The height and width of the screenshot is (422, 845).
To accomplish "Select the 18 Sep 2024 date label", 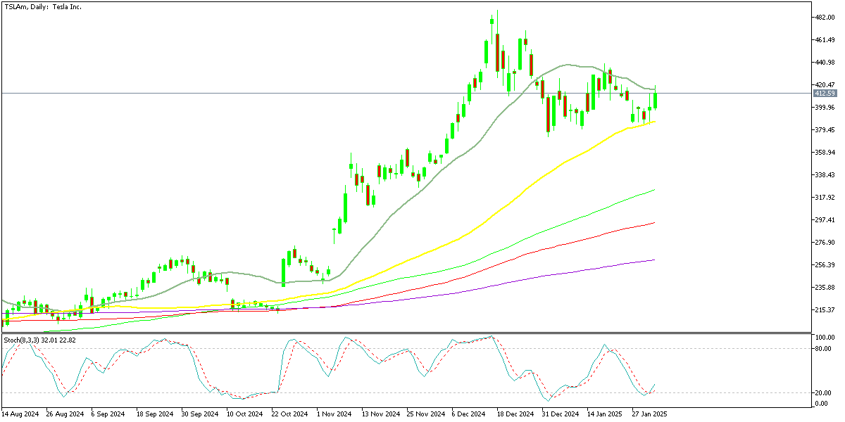I will (156, 415).
